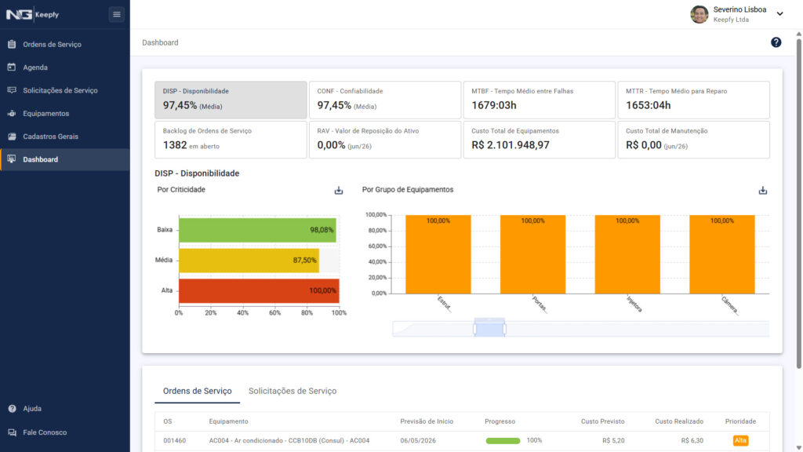Open Solicitações de Serviço in sidebar
Screen dimensions: 803x452
65,90
